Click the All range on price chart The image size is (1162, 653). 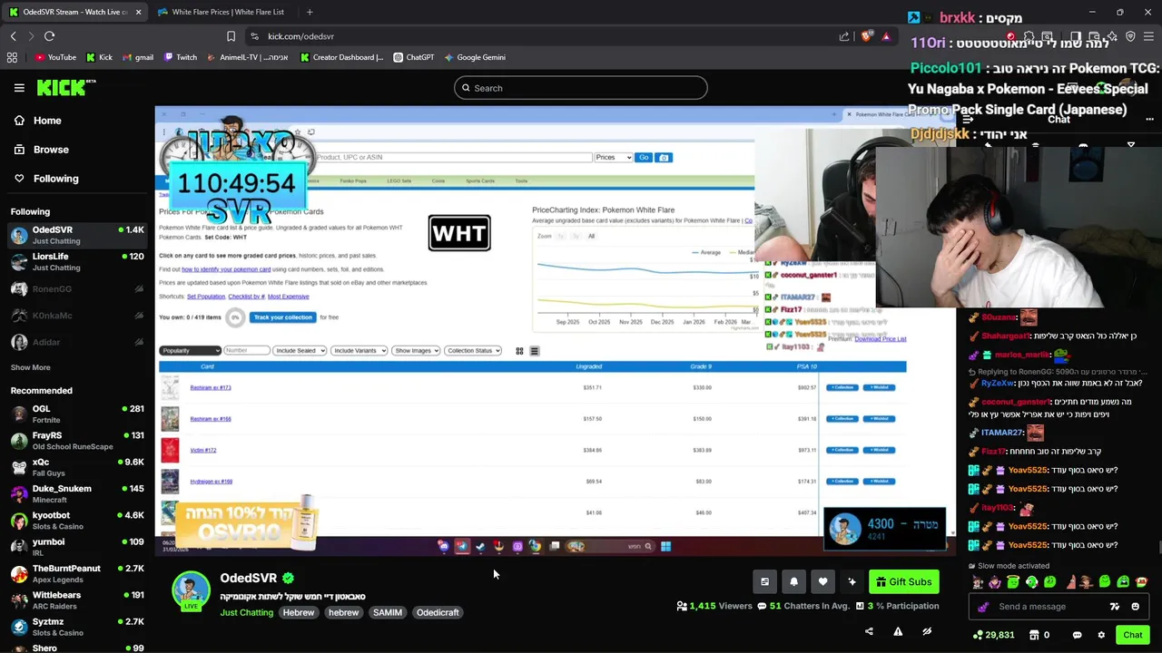coord(591,236)
